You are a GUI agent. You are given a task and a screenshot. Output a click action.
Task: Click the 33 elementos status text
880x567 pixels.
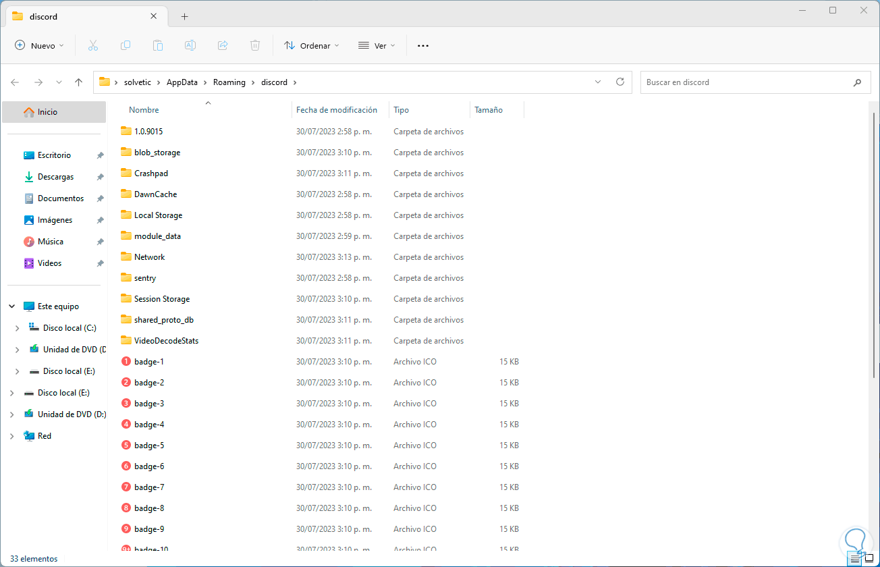[x=34, y=559]
